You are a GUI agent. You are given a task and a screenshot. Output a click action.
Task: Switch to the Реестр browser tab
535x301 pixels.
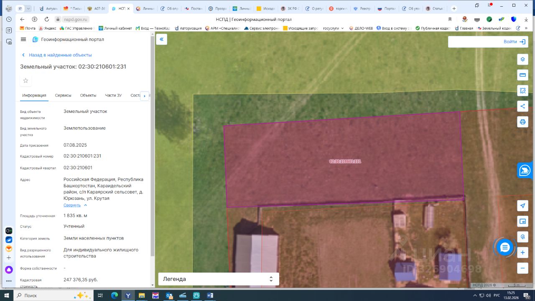click(362, 8)
